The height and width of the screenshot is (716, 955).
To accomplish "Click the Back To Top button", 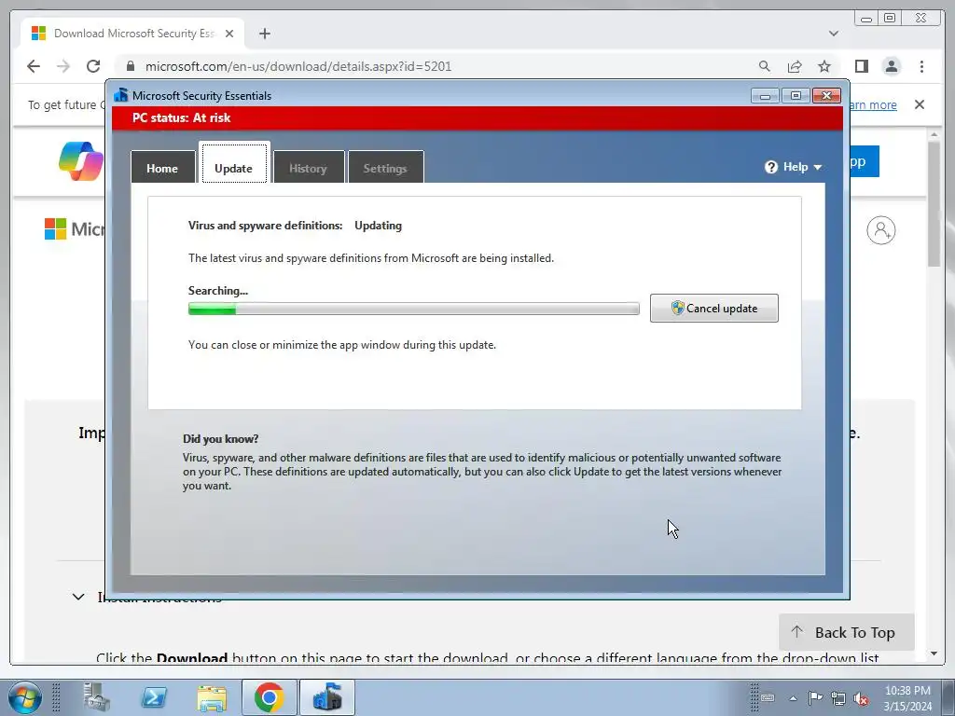I will point(846,633).
